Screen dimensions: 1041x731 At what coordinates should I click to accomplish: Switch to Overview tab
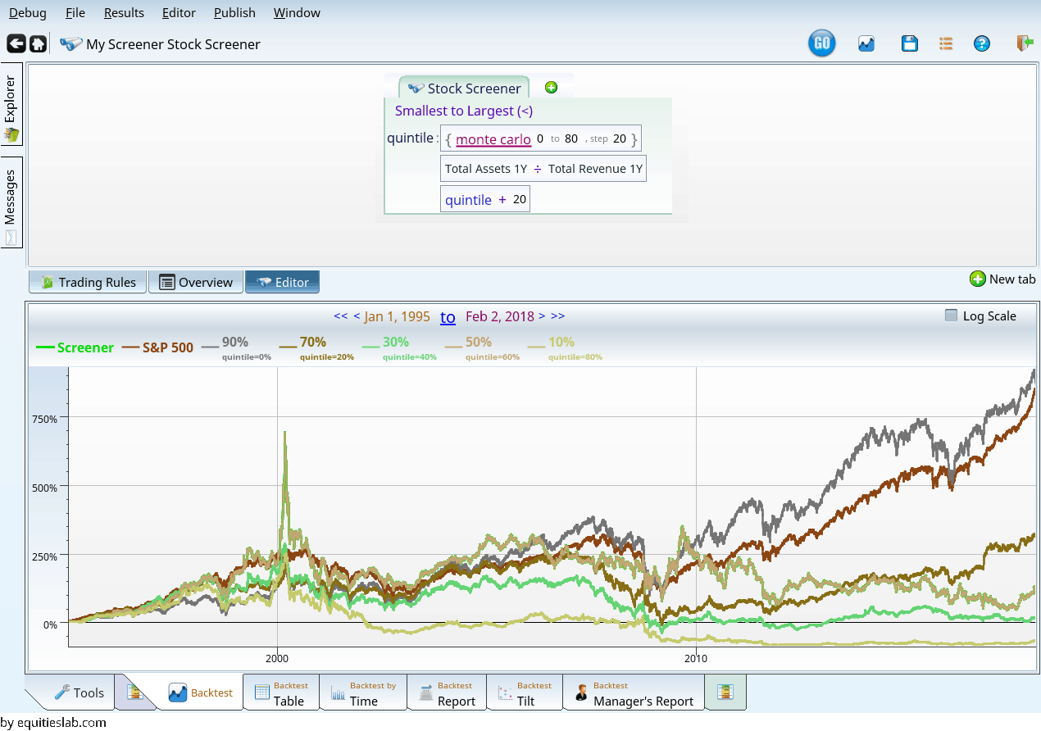[197, 282]
